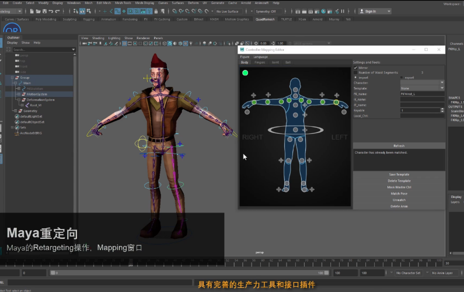
Task: Enable Number of Waist Segments checkbox
Action: 355,72
